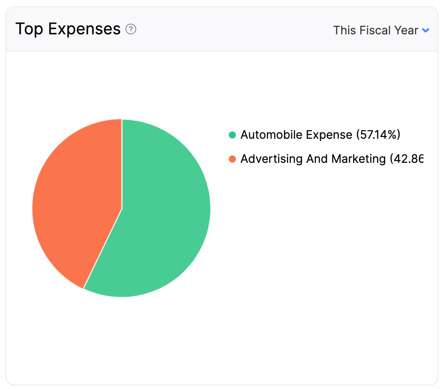Screen dimensions: 443x389
Task: Click the green color swatch in legend
Action: [232, 134]
